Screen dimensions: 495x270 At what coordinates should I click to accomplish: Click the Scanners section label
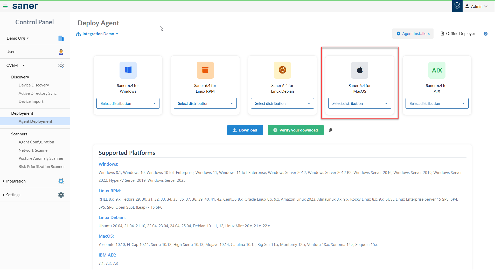coord(19,134)
